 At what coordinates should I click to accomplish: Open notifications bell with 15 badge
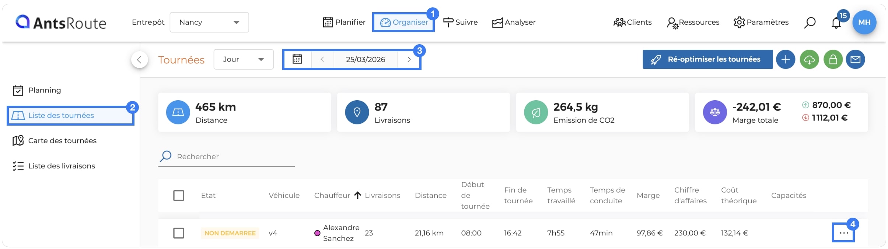coord(836,23)
